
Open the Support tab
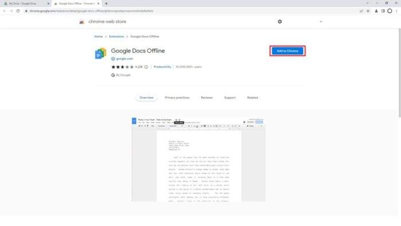point(230,98)
